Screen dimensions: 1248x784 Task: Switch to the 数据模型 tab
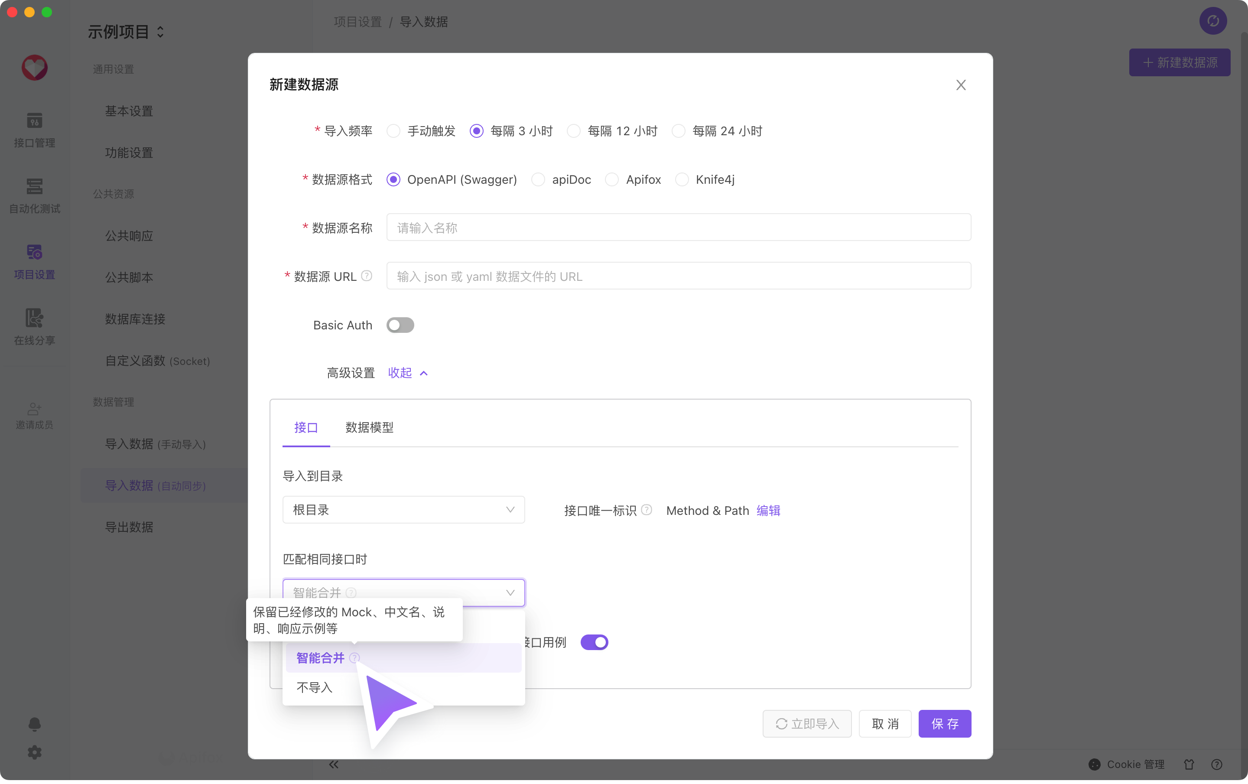(x=369, y=427)
